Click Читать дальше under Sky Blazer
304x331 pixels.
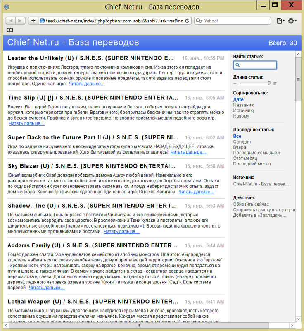(196, 192)
